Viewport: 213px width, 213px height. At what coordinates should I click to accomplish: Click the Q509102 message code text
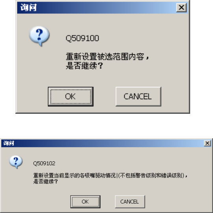coord(44,163)
